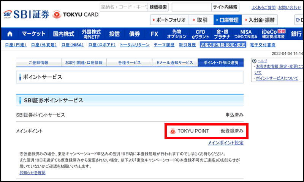Go to FX in the navigation bar
The height and width of the screenshot is (182, 304).
pos(154,34)
